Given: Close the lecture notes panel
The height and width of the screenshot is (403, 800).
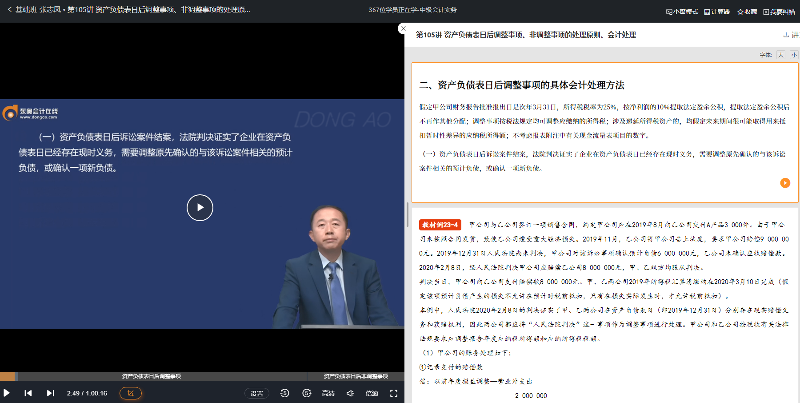Looking at the screenshot, I should (x=403, y=28).
